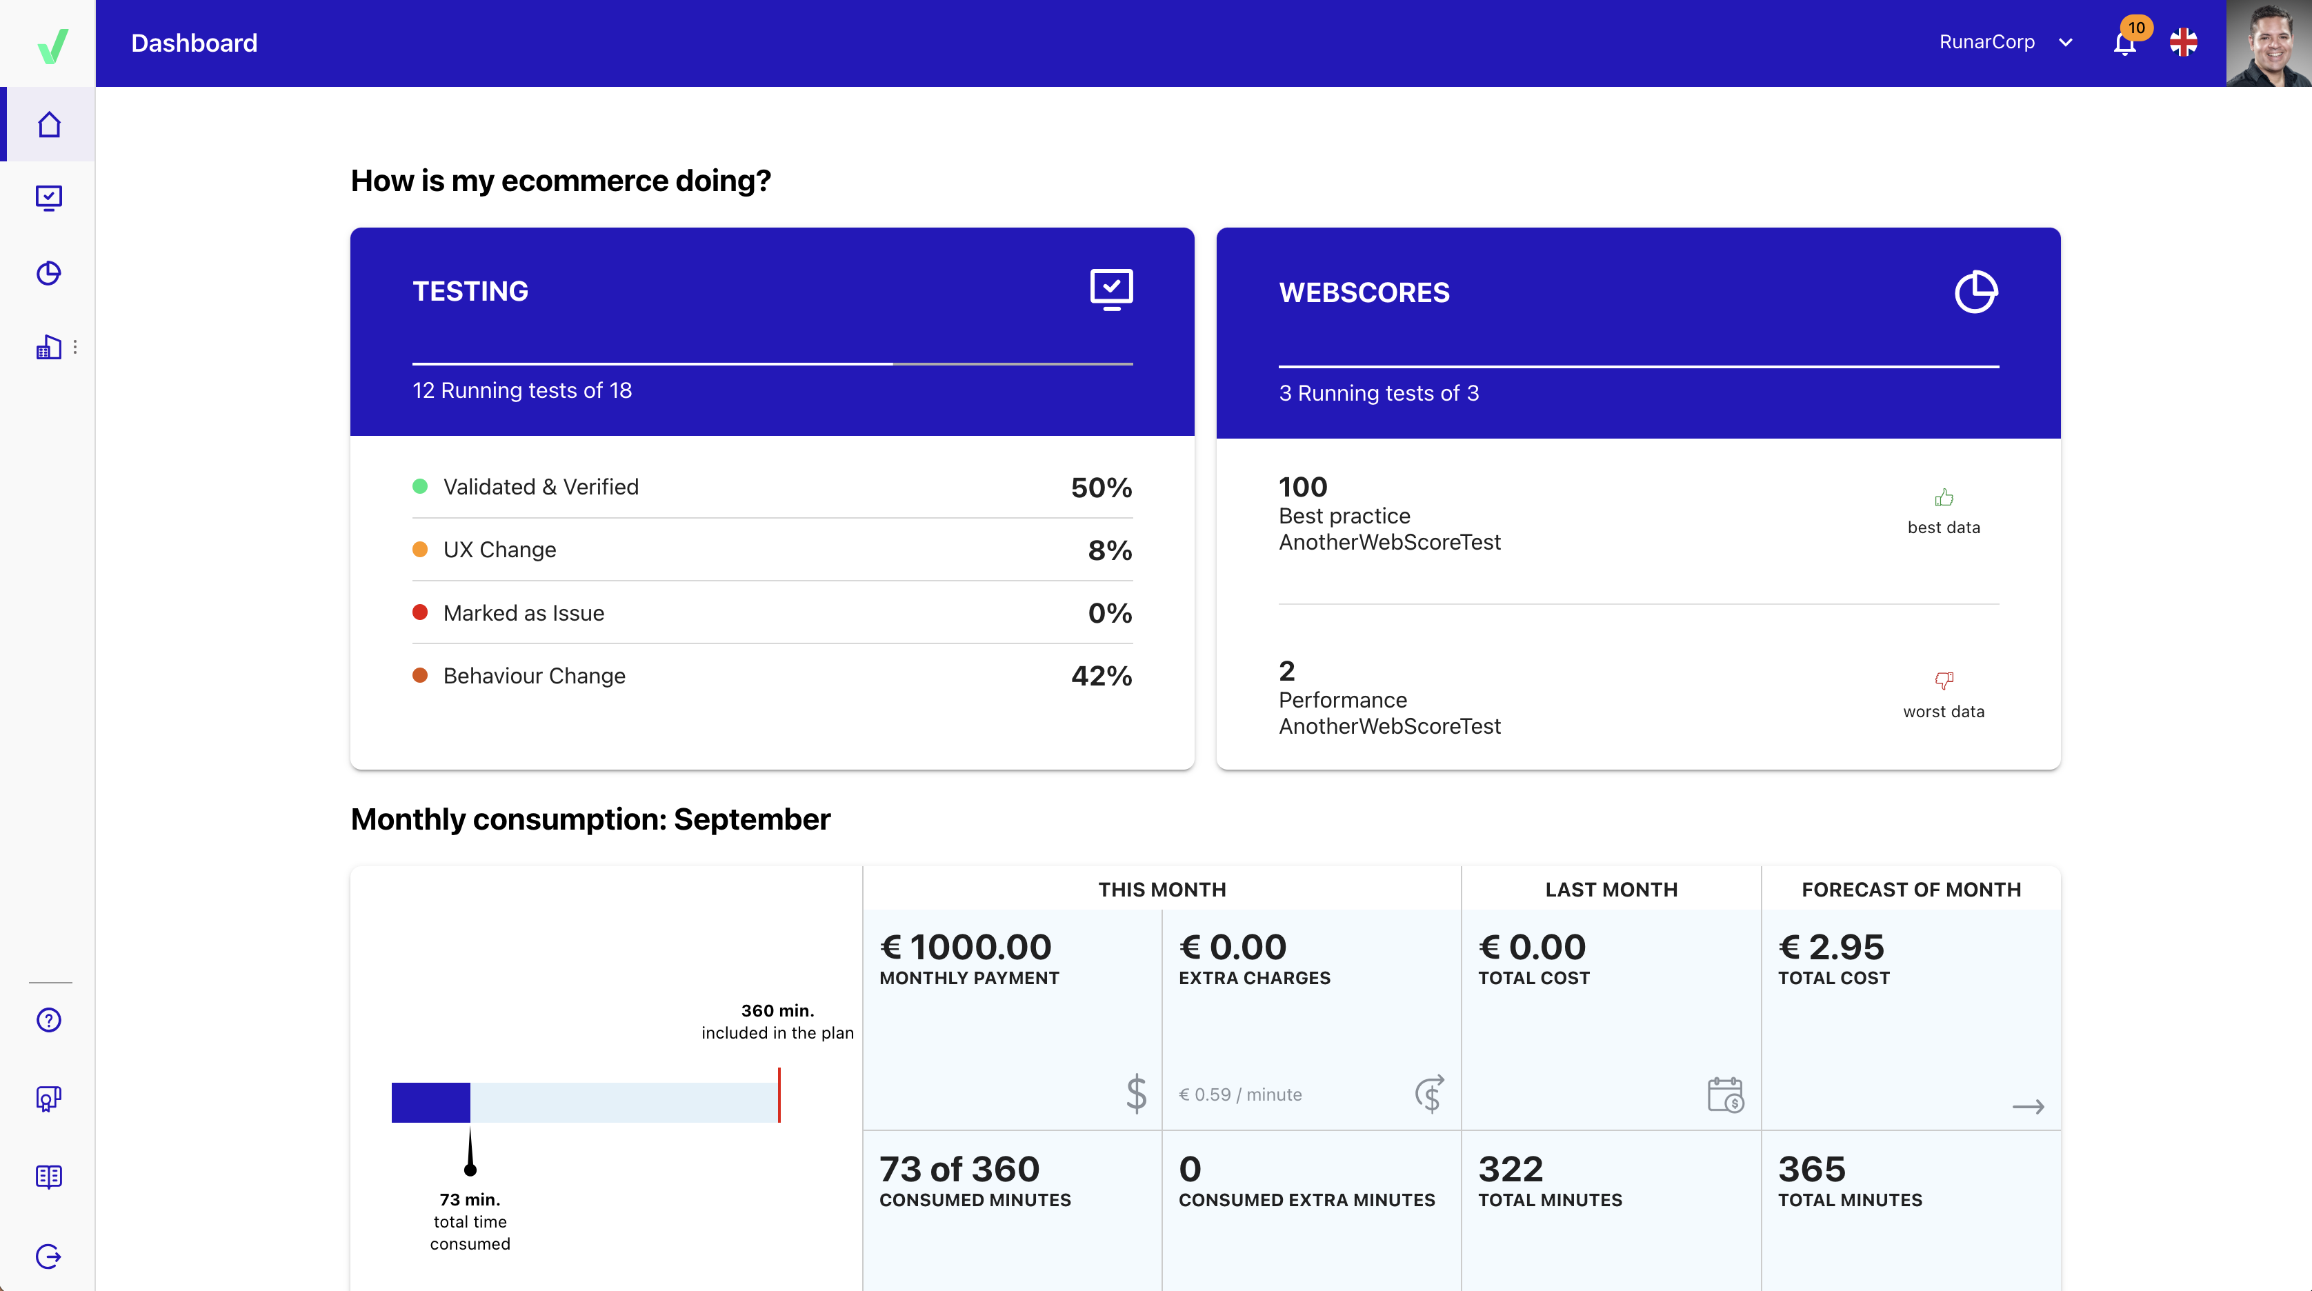Click the user profile photo
The width and height of the screenshot is (2312, 1291).
click(2268, 42)
